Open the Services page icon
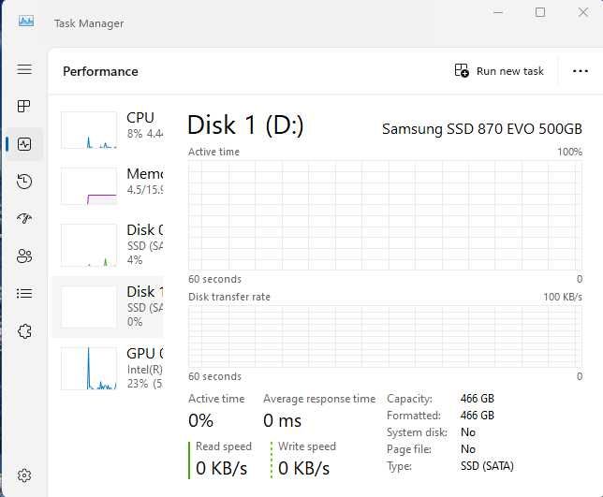The height and width of the screenshot is (497, 603). pyautogui.click(x=24, y=331)
